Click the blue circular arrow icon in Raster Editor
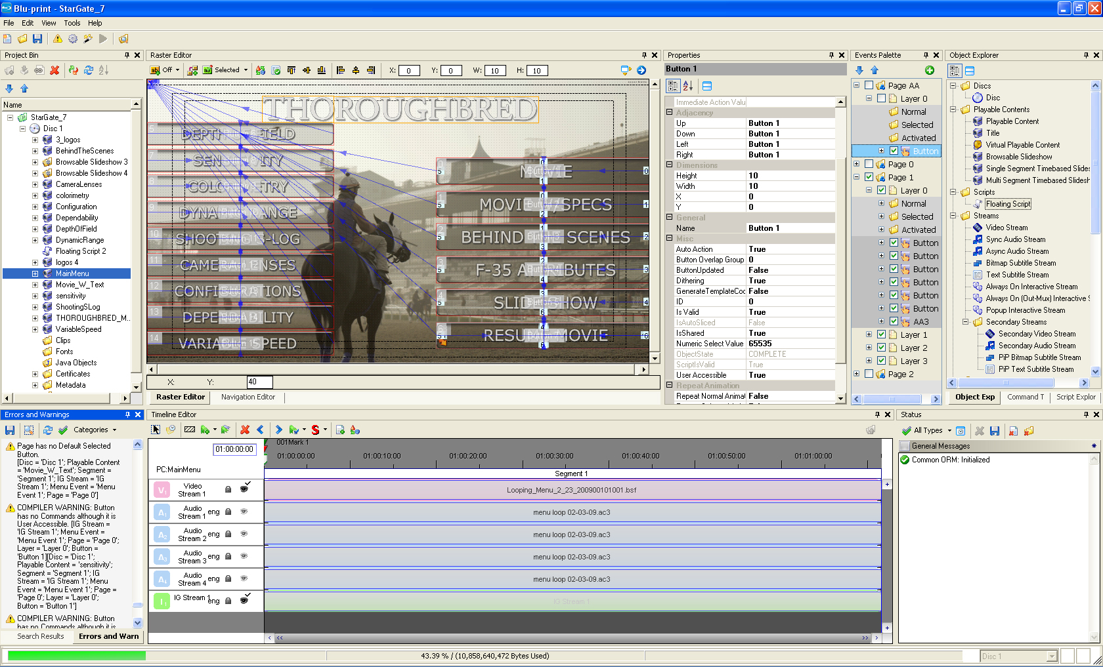The height and width of the screenshot is (667, 1103). tap(641, 70)
